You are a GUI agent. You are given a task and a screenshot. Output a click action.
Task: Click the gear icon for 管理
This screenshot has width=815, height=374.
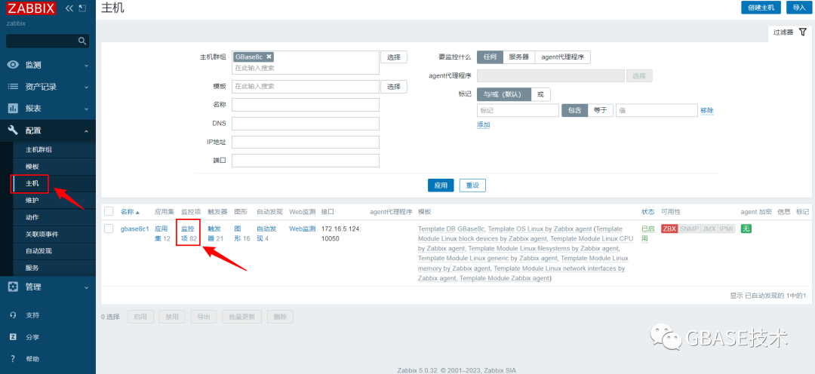[13, 287]
